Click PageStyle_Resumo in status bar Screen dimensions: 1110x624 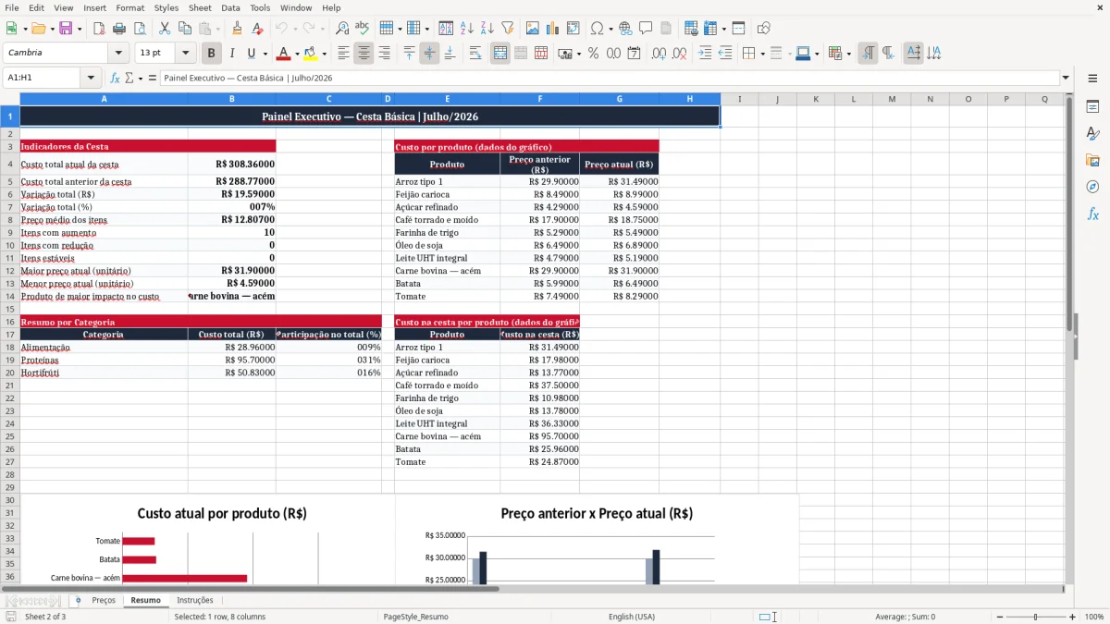[415, 617]
